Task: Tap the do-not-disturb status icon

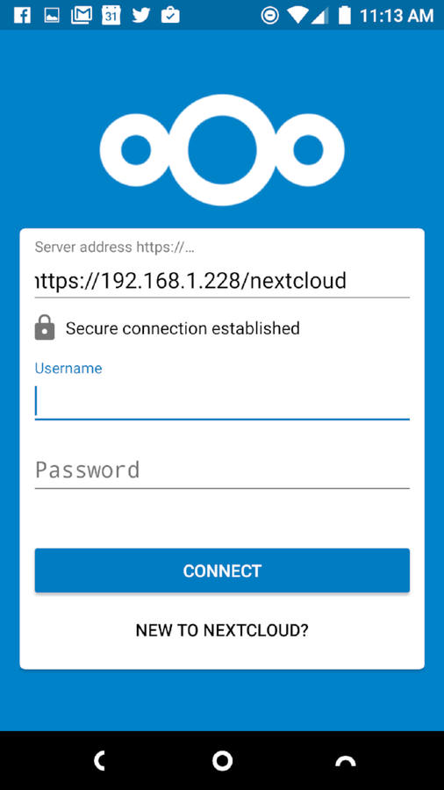Action: pos(270,15)
